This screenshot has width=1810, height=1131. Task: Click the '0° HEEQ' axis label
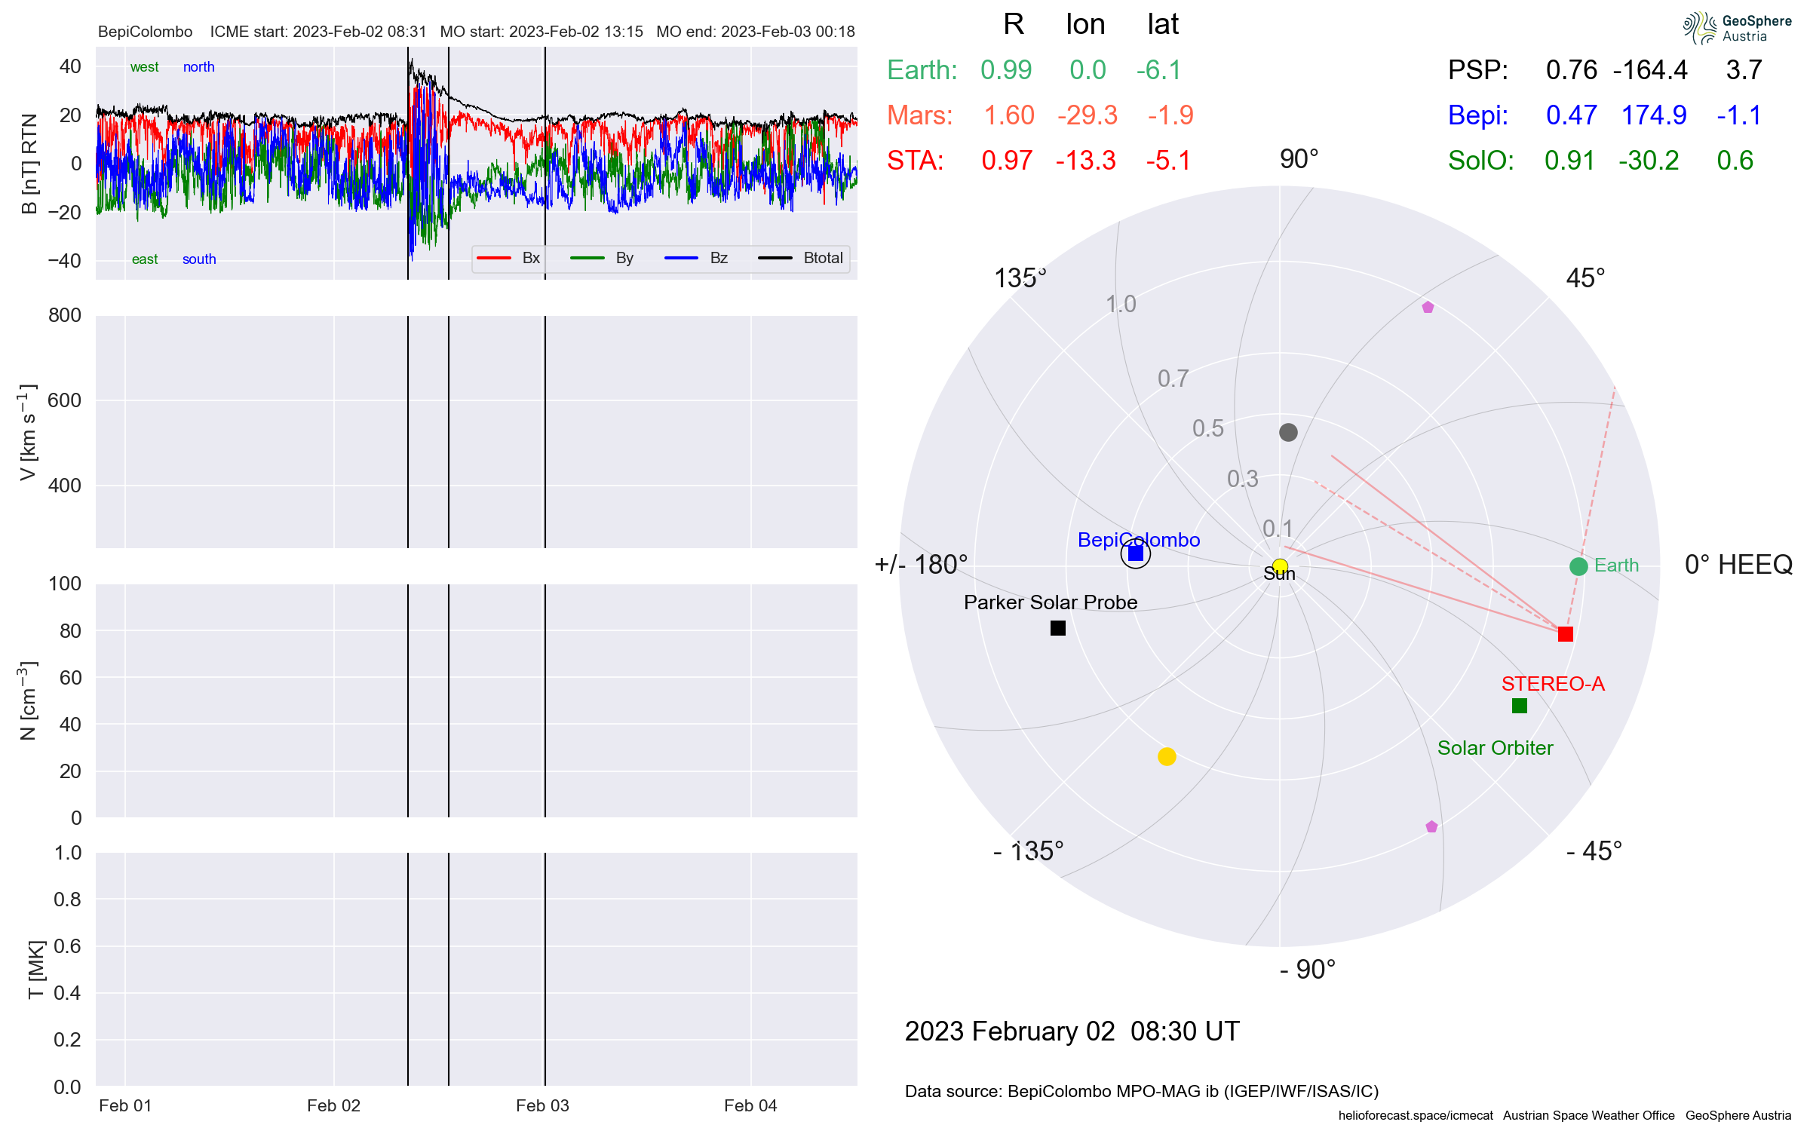pos(1738,565)
